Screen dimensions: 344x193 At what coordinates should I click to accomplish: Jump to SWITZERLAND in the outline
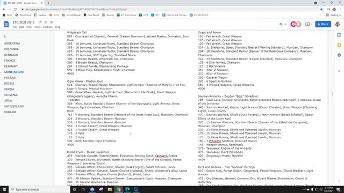pos(14,106)
